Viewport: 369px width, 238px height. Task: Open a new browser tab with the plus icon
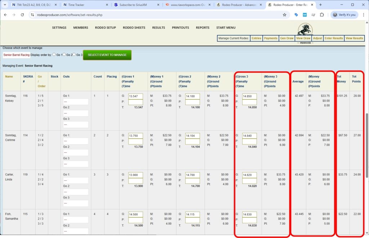pyautogui.click(x=320, y=5)
